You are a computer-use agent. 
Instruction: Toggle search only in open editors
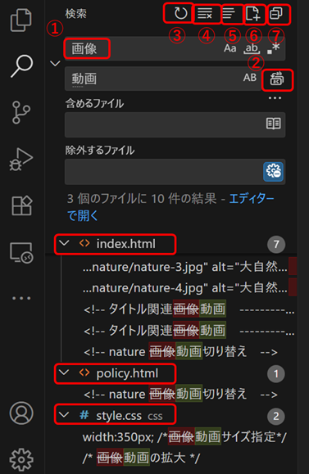273,124
